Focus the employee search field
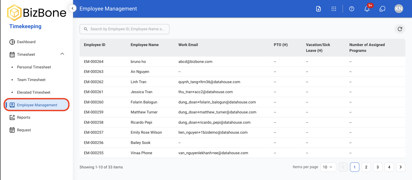This screenshot has height=180, width=412. click(x=124, y=29)
